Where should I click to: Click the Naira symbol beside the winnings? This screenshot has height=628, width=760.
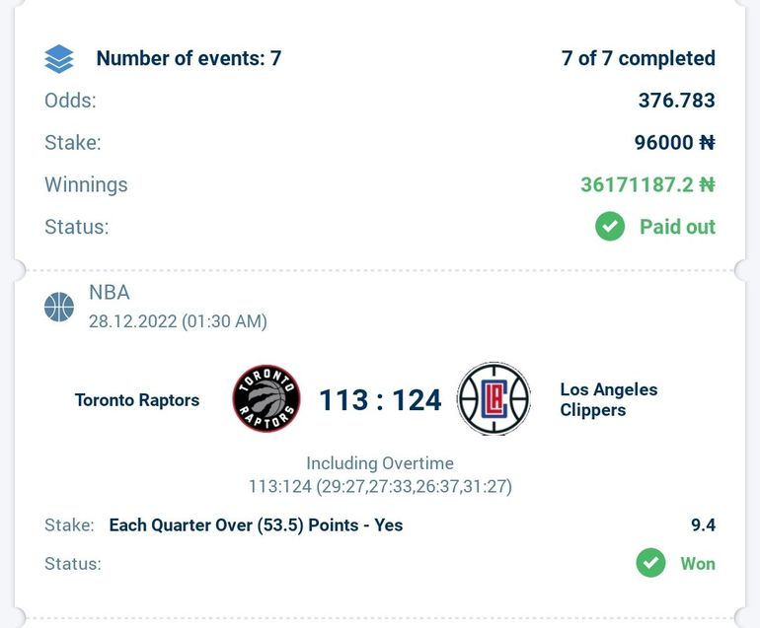(x=707, y=184)
